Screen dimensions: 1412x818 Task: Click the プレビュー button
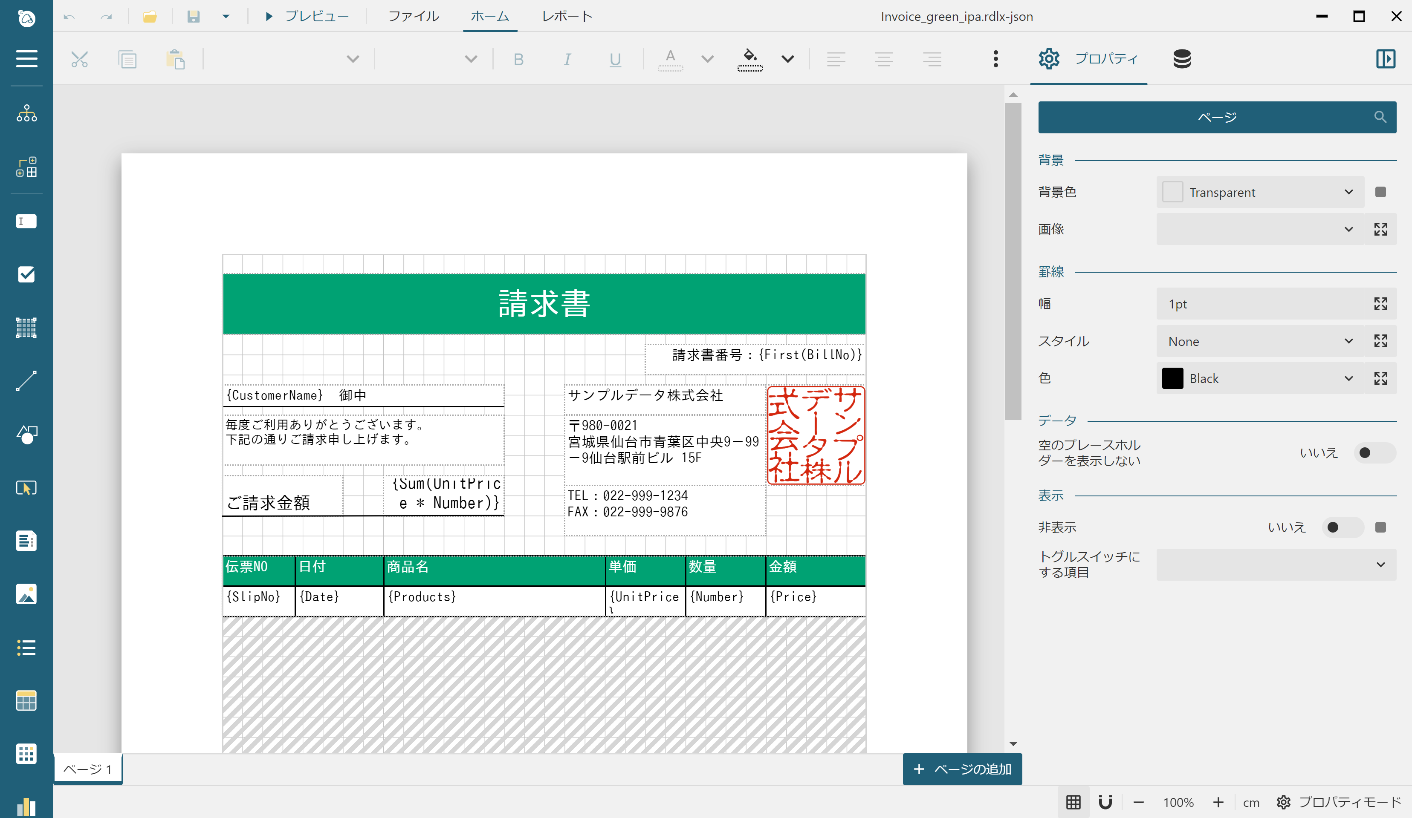point(306,16)
